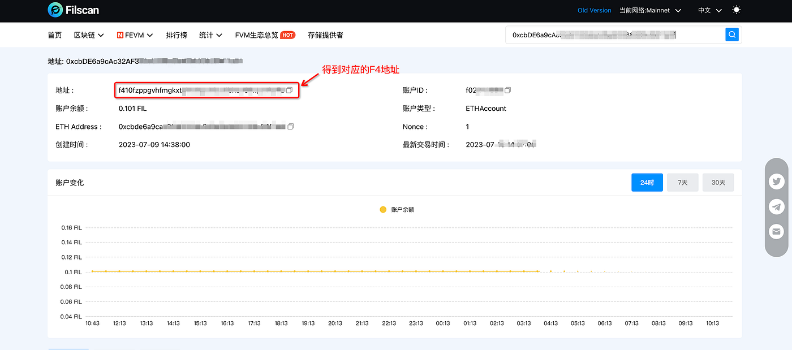This screenshot has height=350, width=792.
Task: Copy the ETH Address with copy icon
Action: pyautogui.click(x=291, y=127)
